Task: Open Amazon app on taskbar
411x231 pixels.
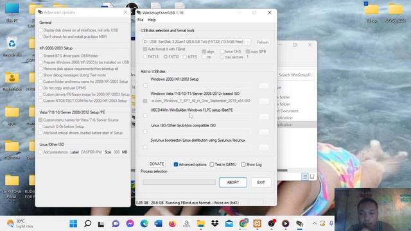Action: tap(186, 223)
